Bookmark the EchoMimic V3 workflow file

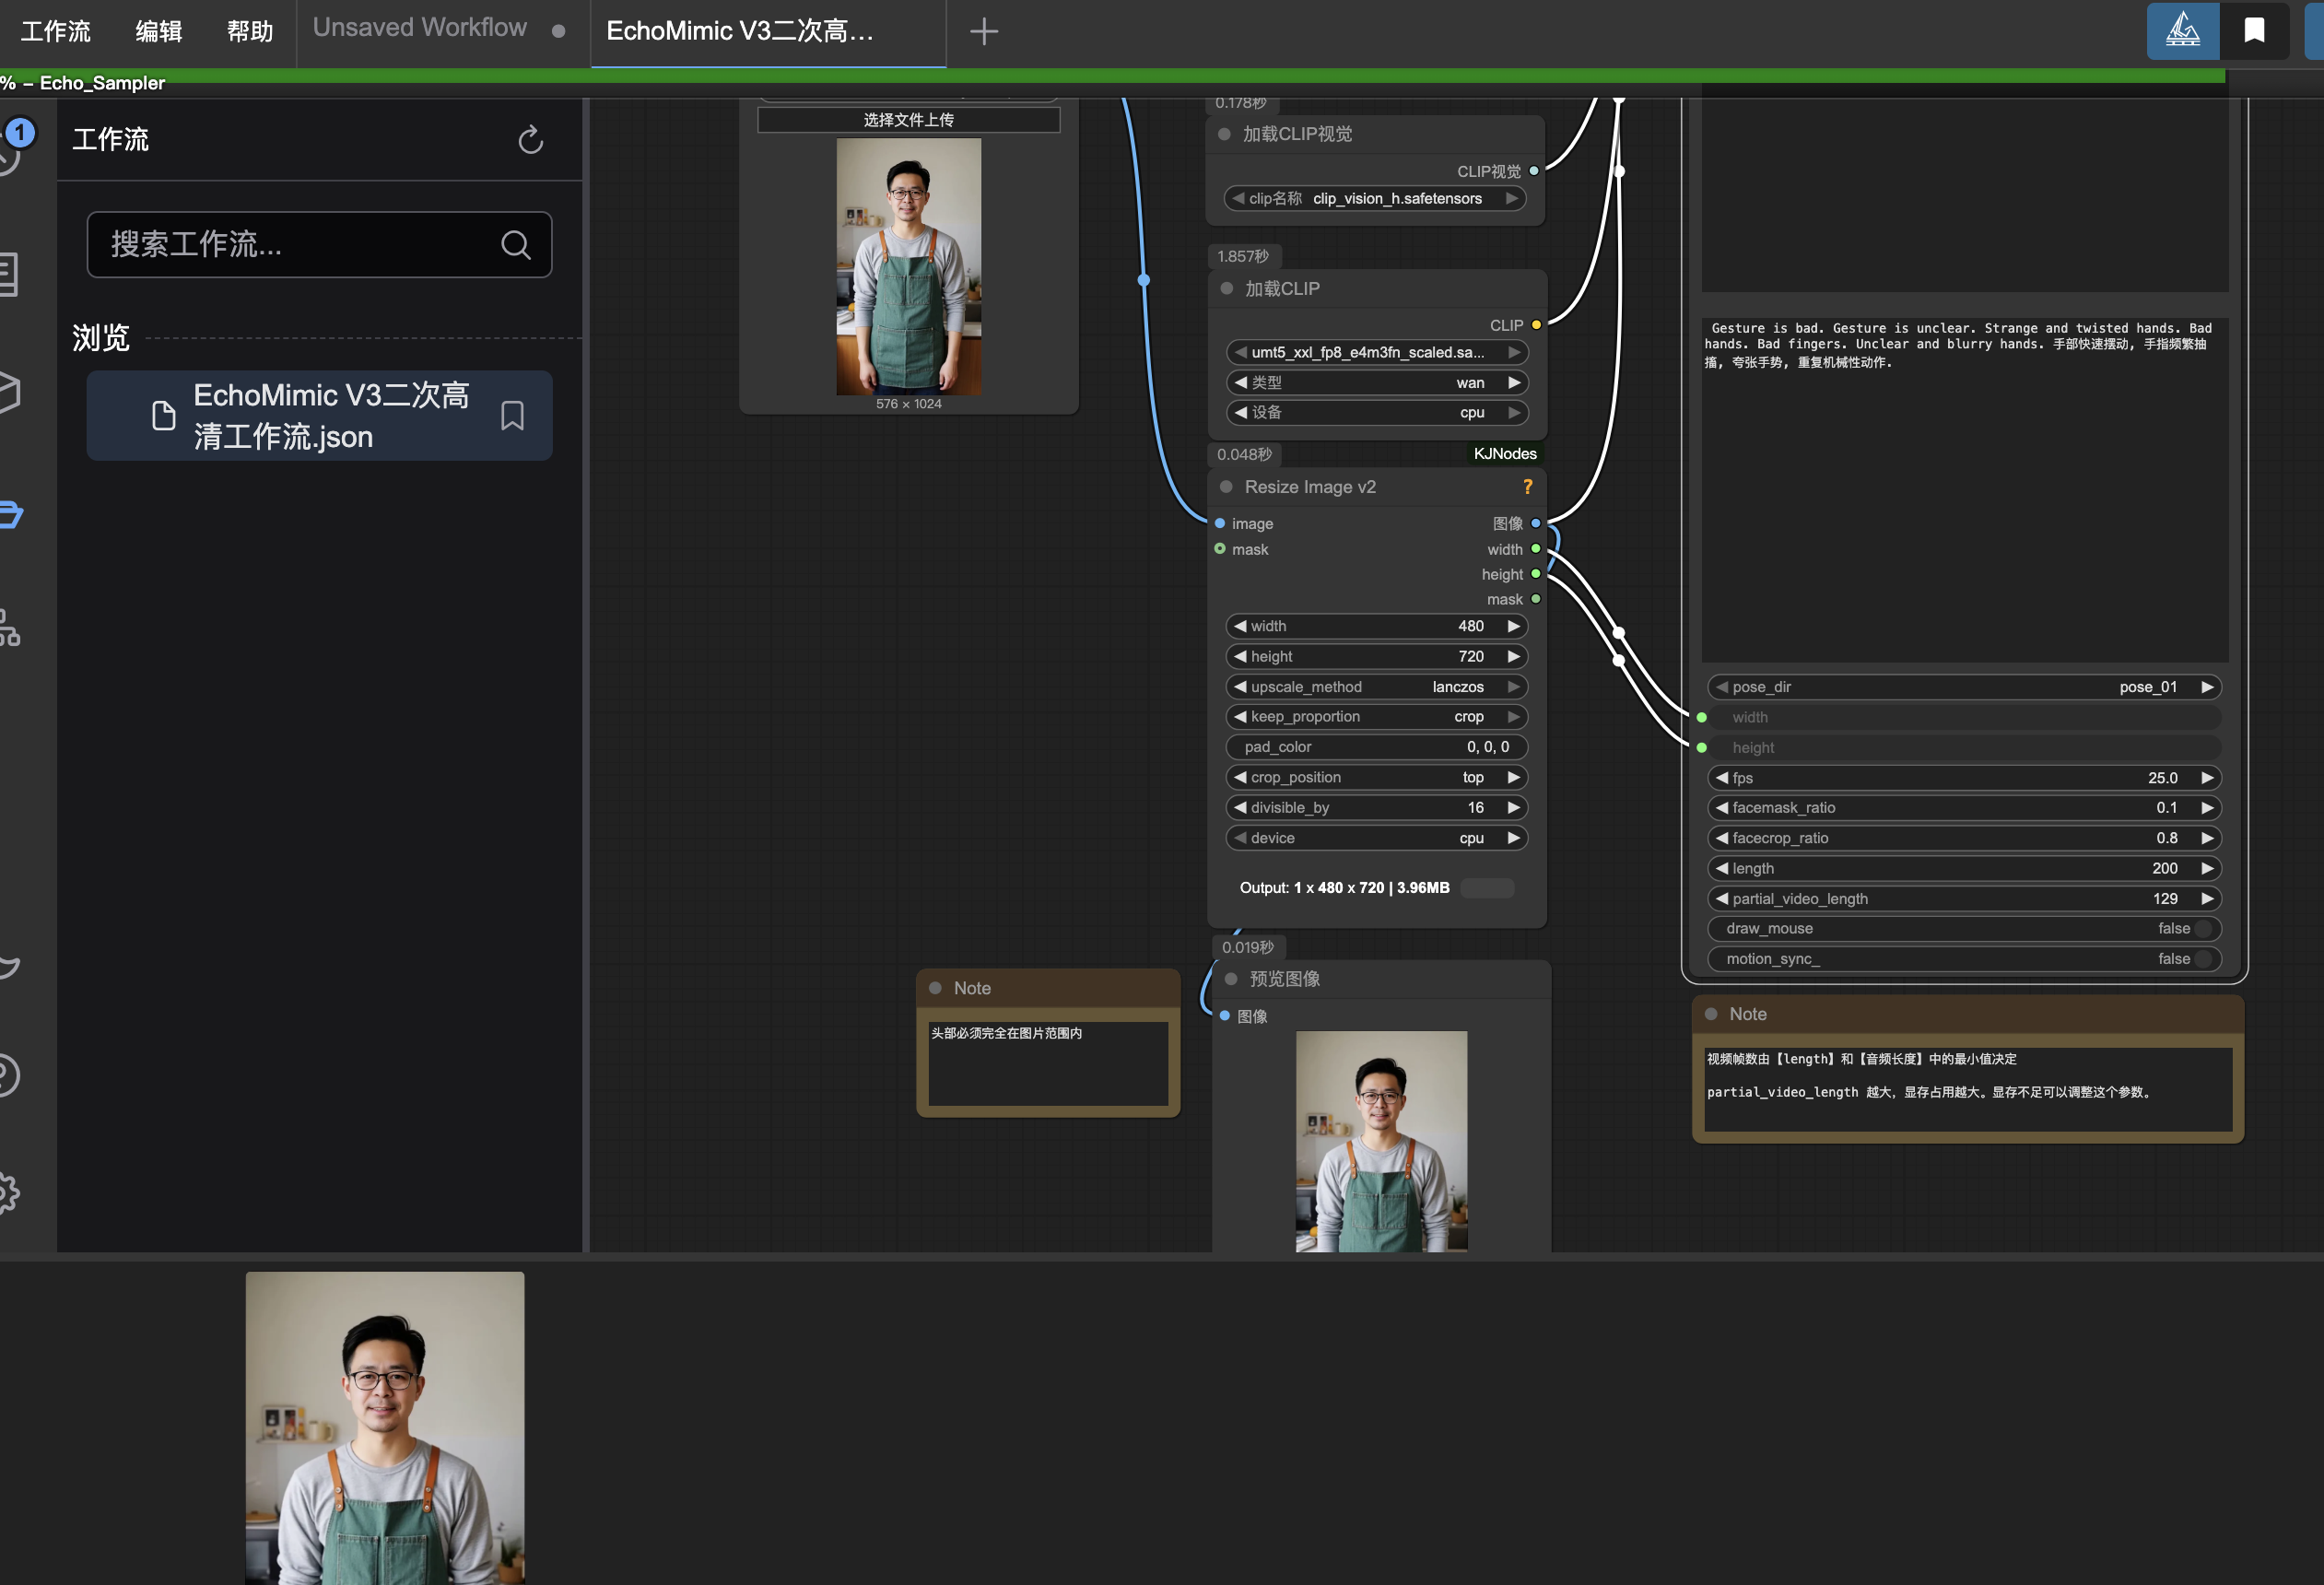click(512, 416)
